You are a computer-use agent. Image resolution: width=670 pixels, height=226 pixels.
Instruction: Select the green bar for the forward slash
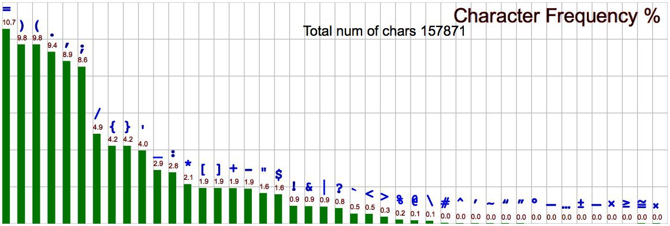coord(97,179)
